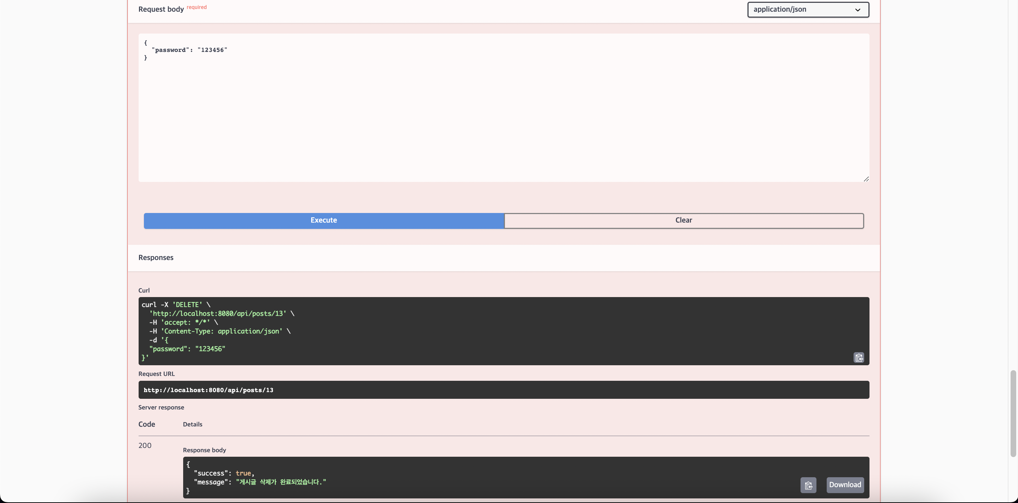Select the Request URL text field

point(504,390)
